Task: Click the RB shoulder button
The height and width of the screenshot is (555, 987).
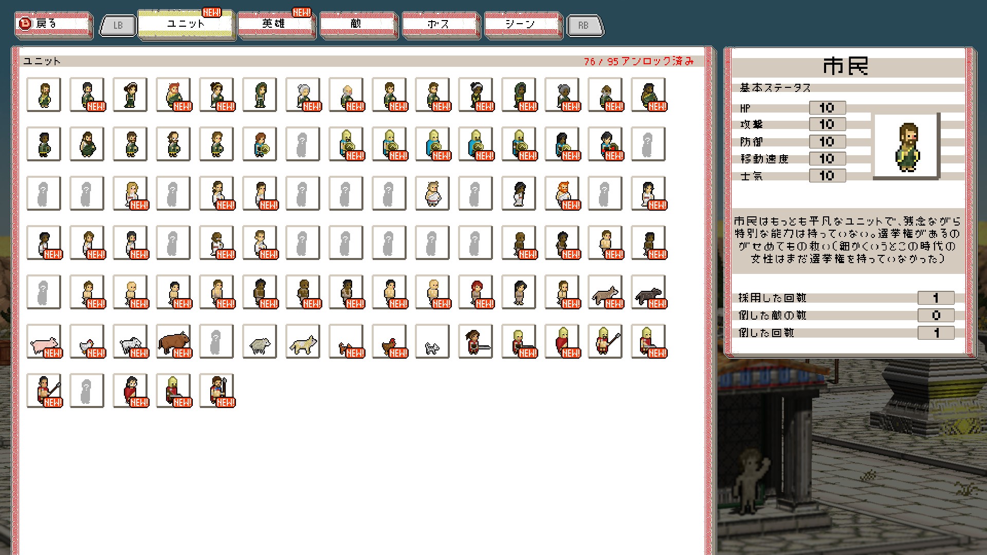Action: point(584,25)
